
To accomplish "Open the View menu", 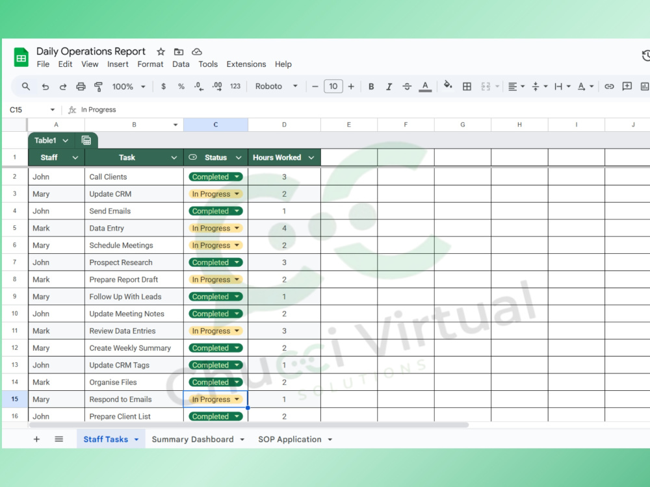I will (90, 64).
